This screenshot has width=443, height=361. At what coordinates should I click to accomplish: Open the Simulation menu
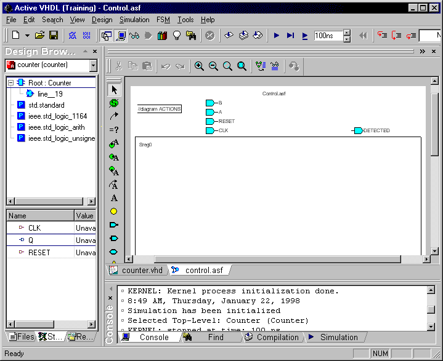click(x=134, y=20)
